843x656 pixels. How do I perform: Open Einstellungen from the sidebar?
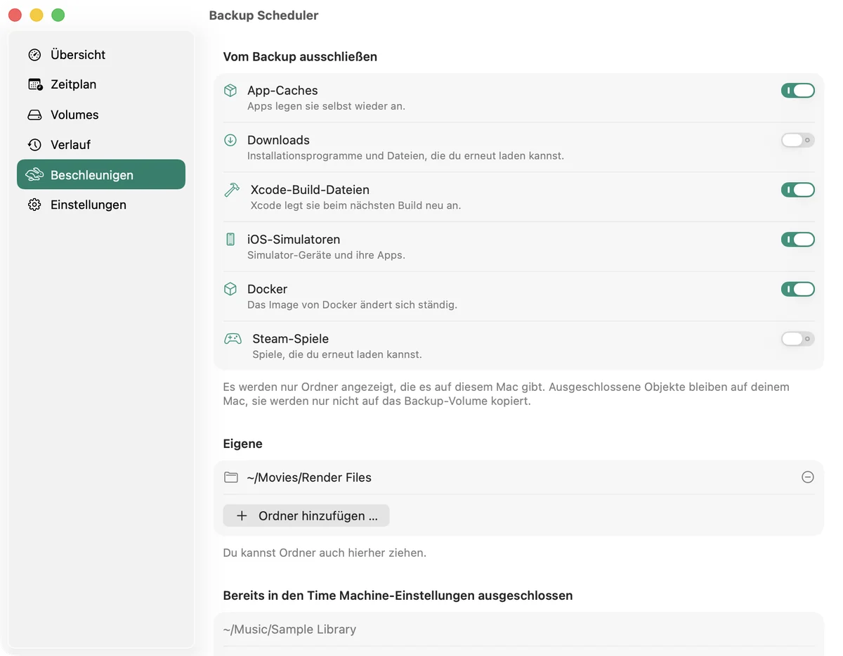(x=101, y=205)
